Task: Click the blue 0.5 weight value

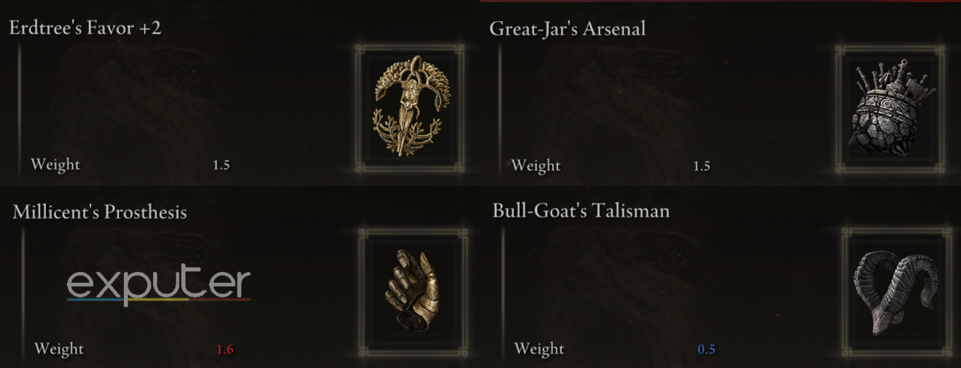Action: coord(706,349)
